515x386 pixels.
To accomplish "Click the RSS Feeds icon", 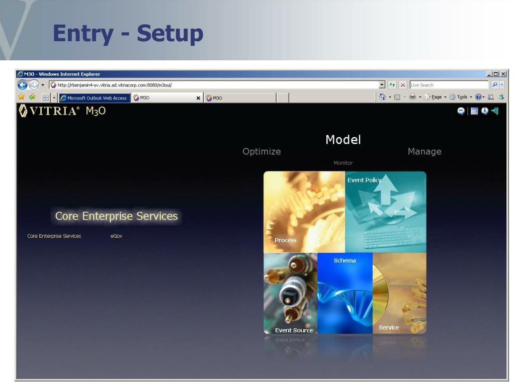I will [x=397, y=97].
